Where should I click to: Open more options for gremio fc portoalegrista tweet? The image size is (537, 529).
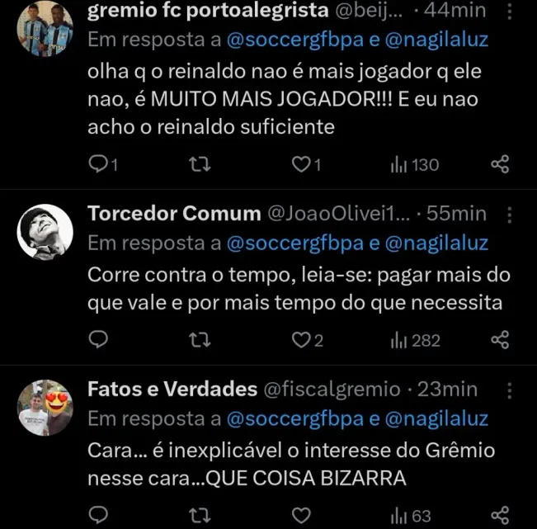pyautogui.click(x=509, y=11)
